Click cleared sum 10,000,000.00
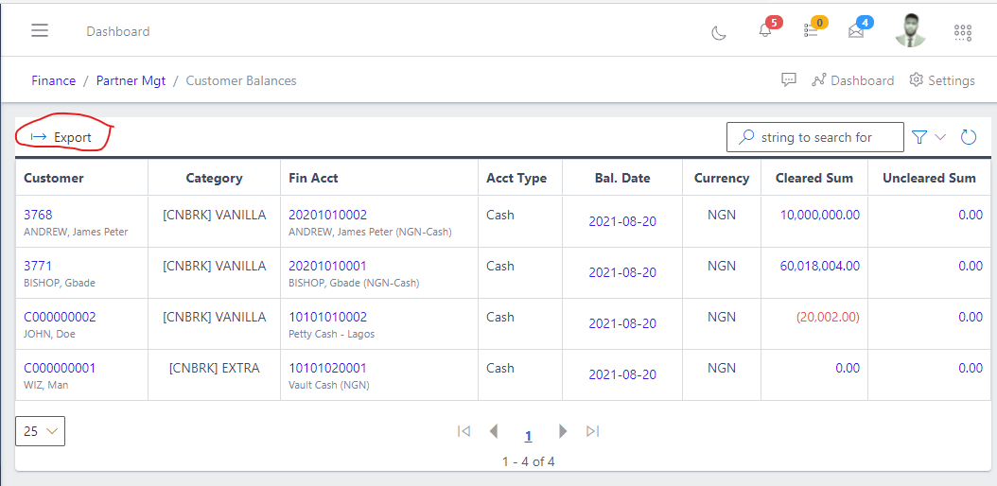Image resolution: width=997 pixels, height=486 pixels. click(x=820, y=215)
